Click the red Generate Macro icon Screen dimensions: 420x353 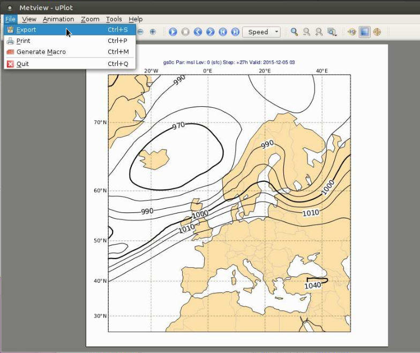pyautogui.click(x=11, y=52)
